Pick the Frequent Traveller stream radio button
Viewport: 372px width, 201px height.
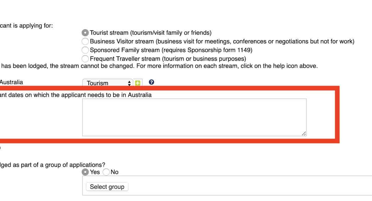85,59
